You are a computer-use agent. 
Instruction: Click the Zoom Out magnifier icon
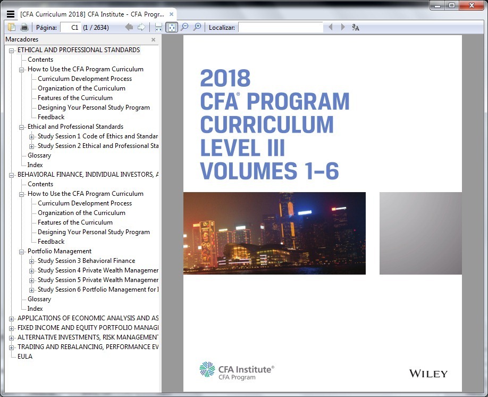pos(184,27)
